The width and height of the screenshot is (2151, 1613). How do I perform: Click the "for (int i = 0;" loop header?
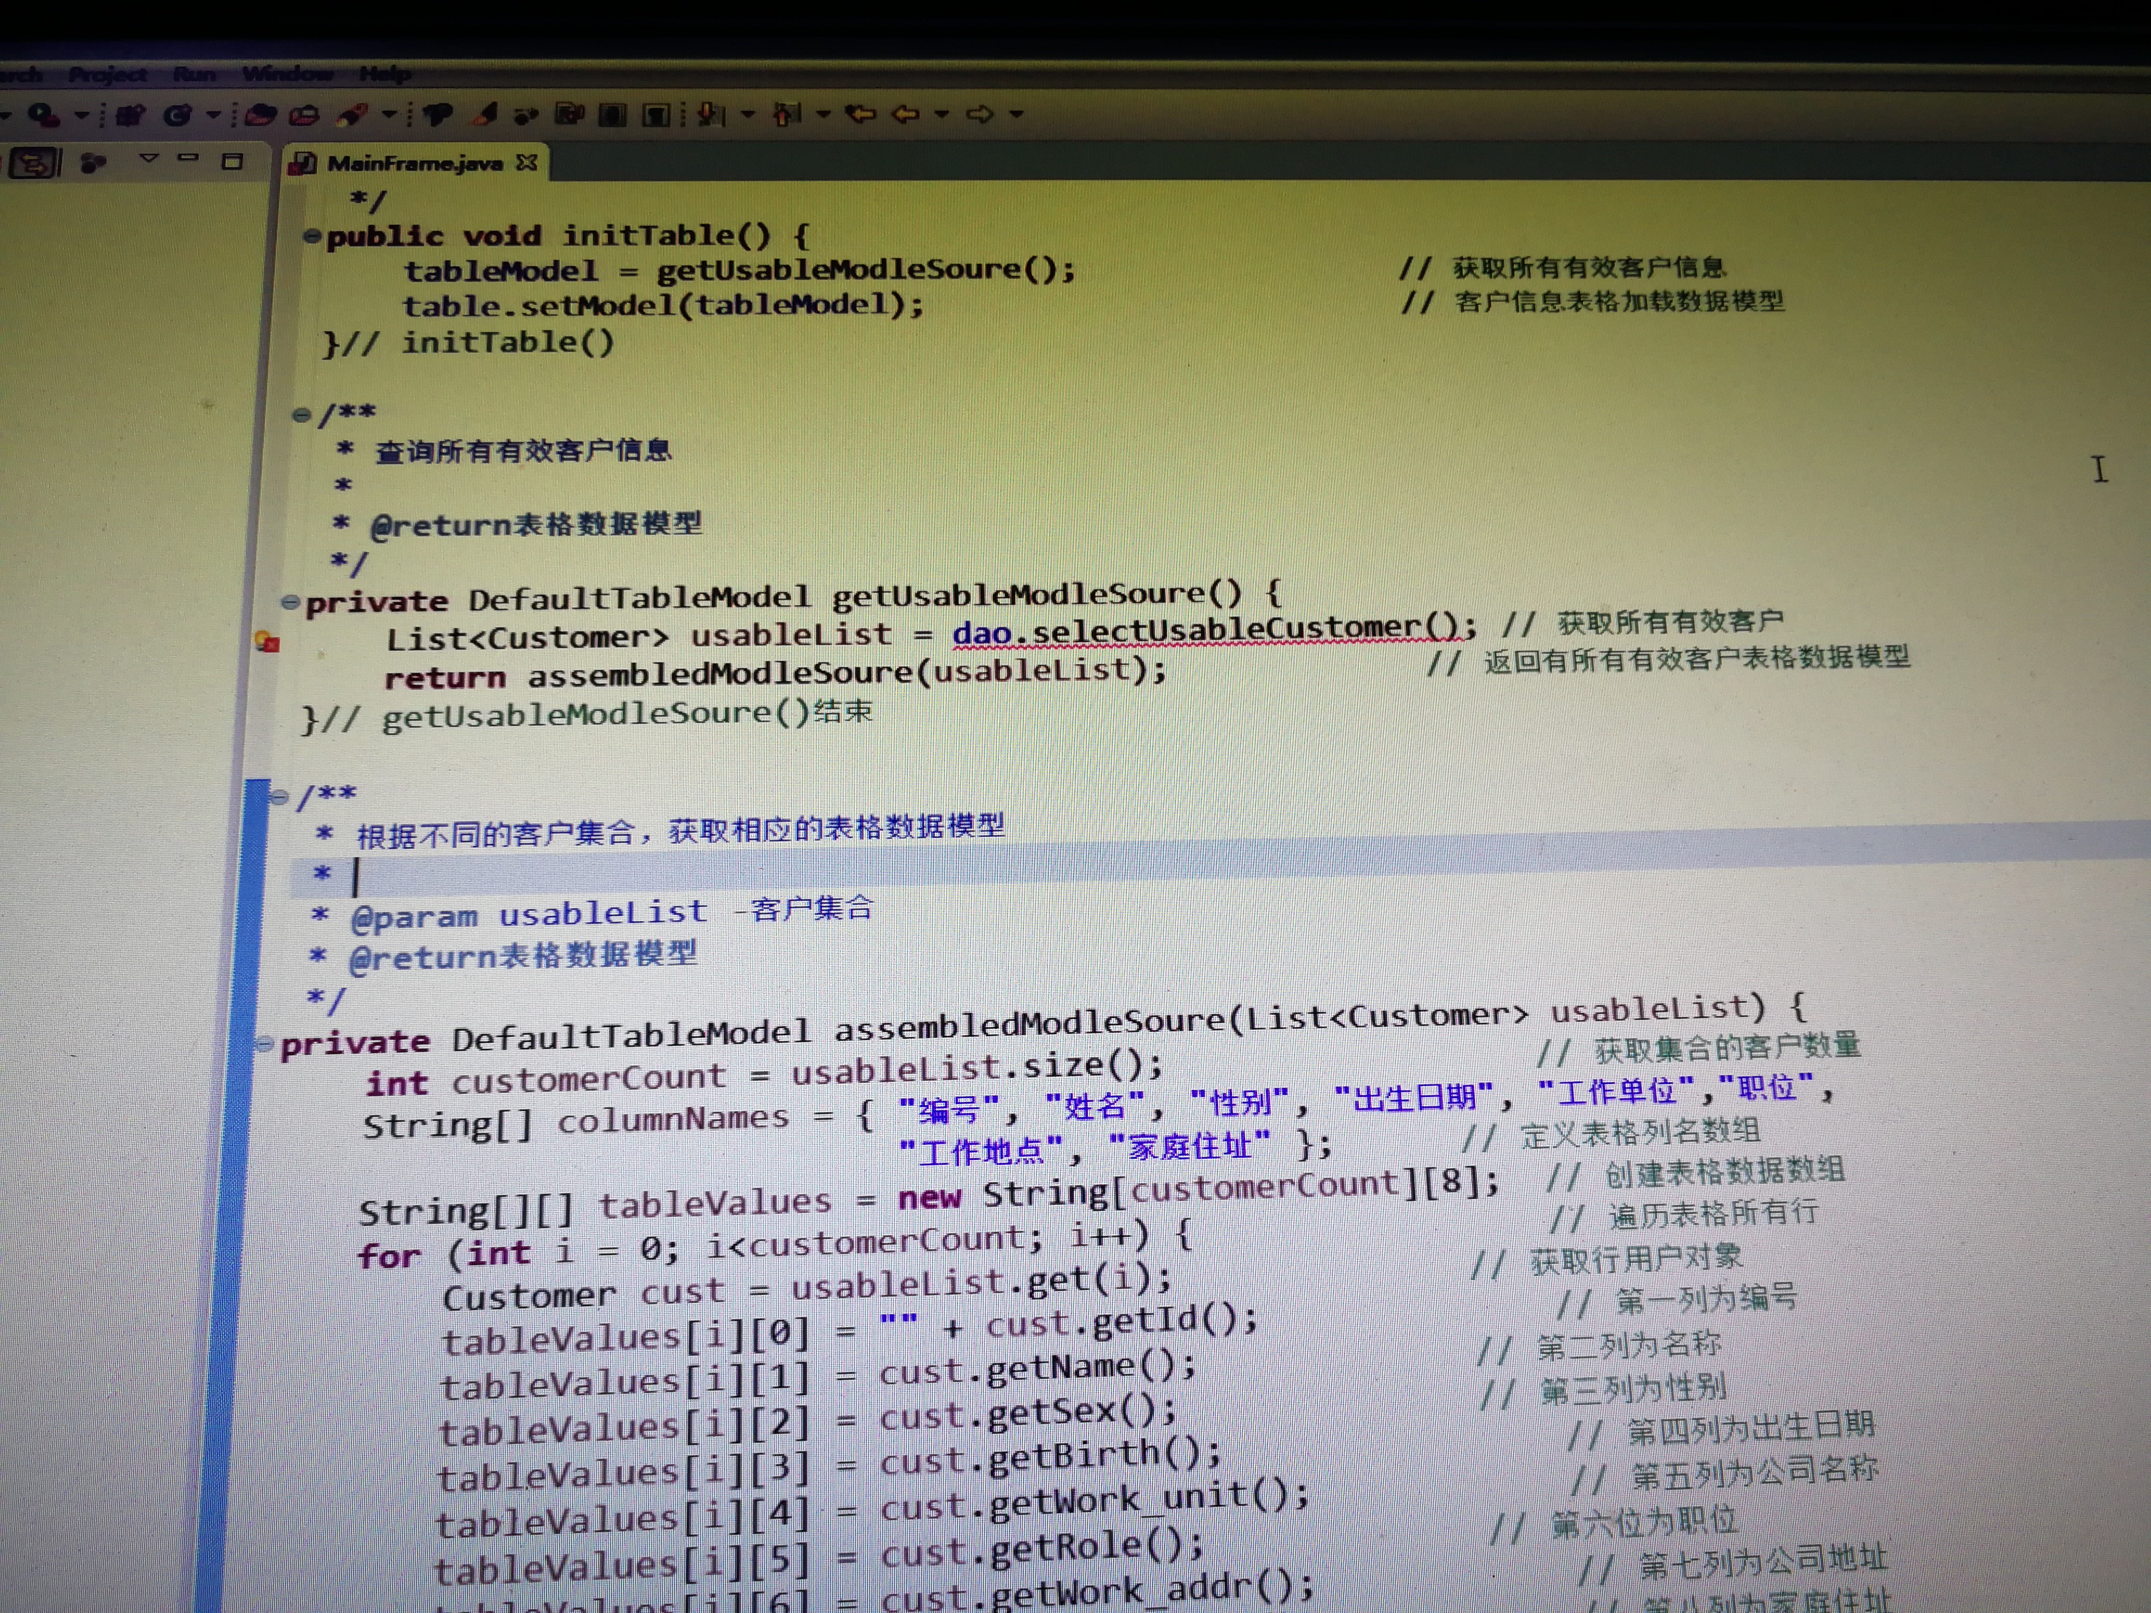click(518, 1251)
